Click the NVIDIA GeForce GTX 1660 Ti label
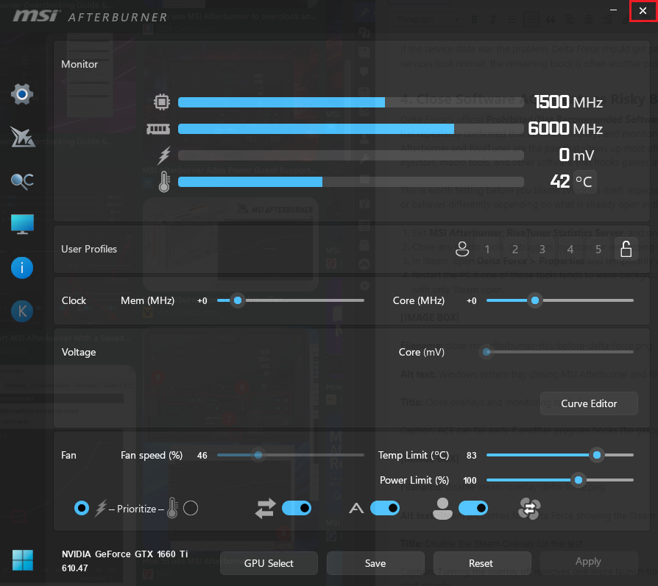The width and height of the screenshot is (658, 586). point(124,554)
